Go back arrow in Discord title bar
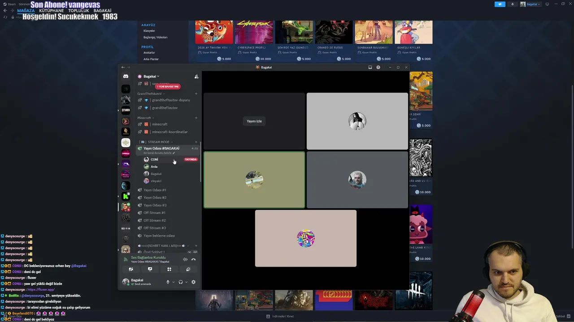The width and height of the screenshot is (574, 322). pyautogui.click(x=123, y=68)
